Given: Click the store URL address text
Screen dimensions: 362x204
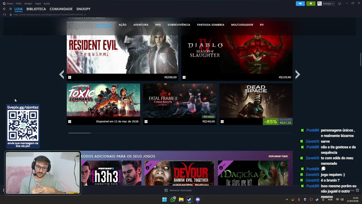Looking at the screenshot, I should coord(49,14).
